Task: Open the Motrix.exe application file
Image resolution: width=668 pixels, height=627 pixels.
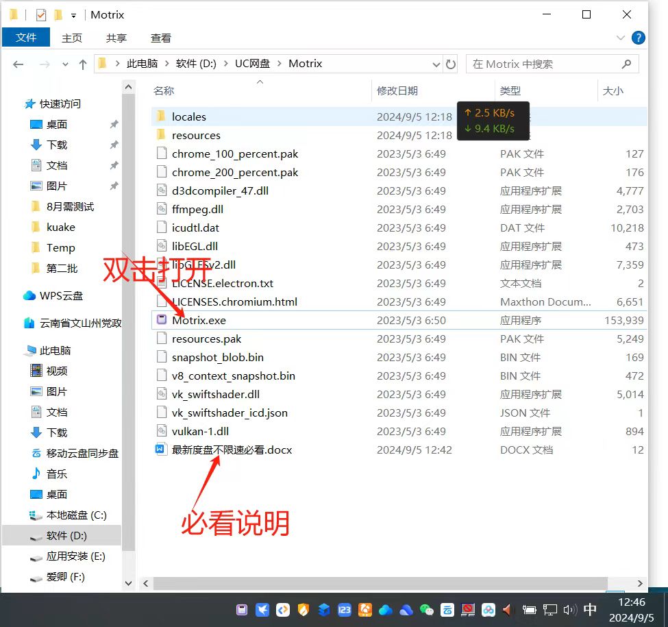Action: tap(199, 320)
